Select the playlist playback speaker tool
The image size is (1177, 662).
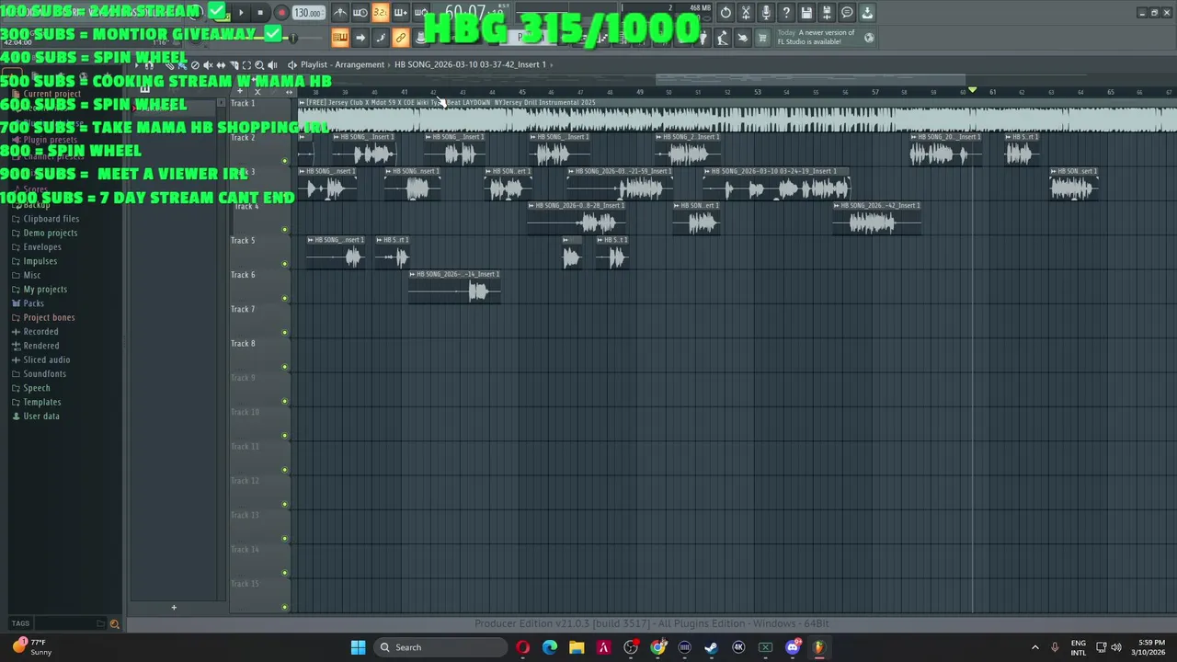coord(272,65)
